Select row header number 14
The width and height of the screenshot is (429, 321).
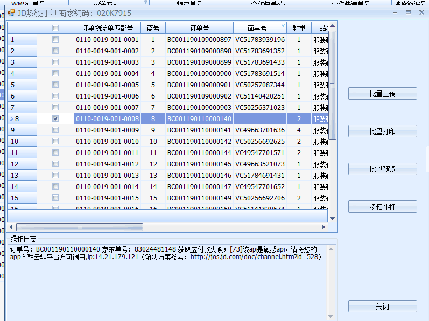click(22, 187)
